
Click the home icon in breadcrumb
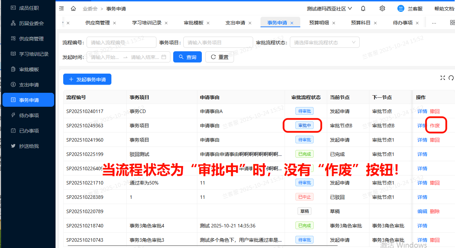point(73,8)
